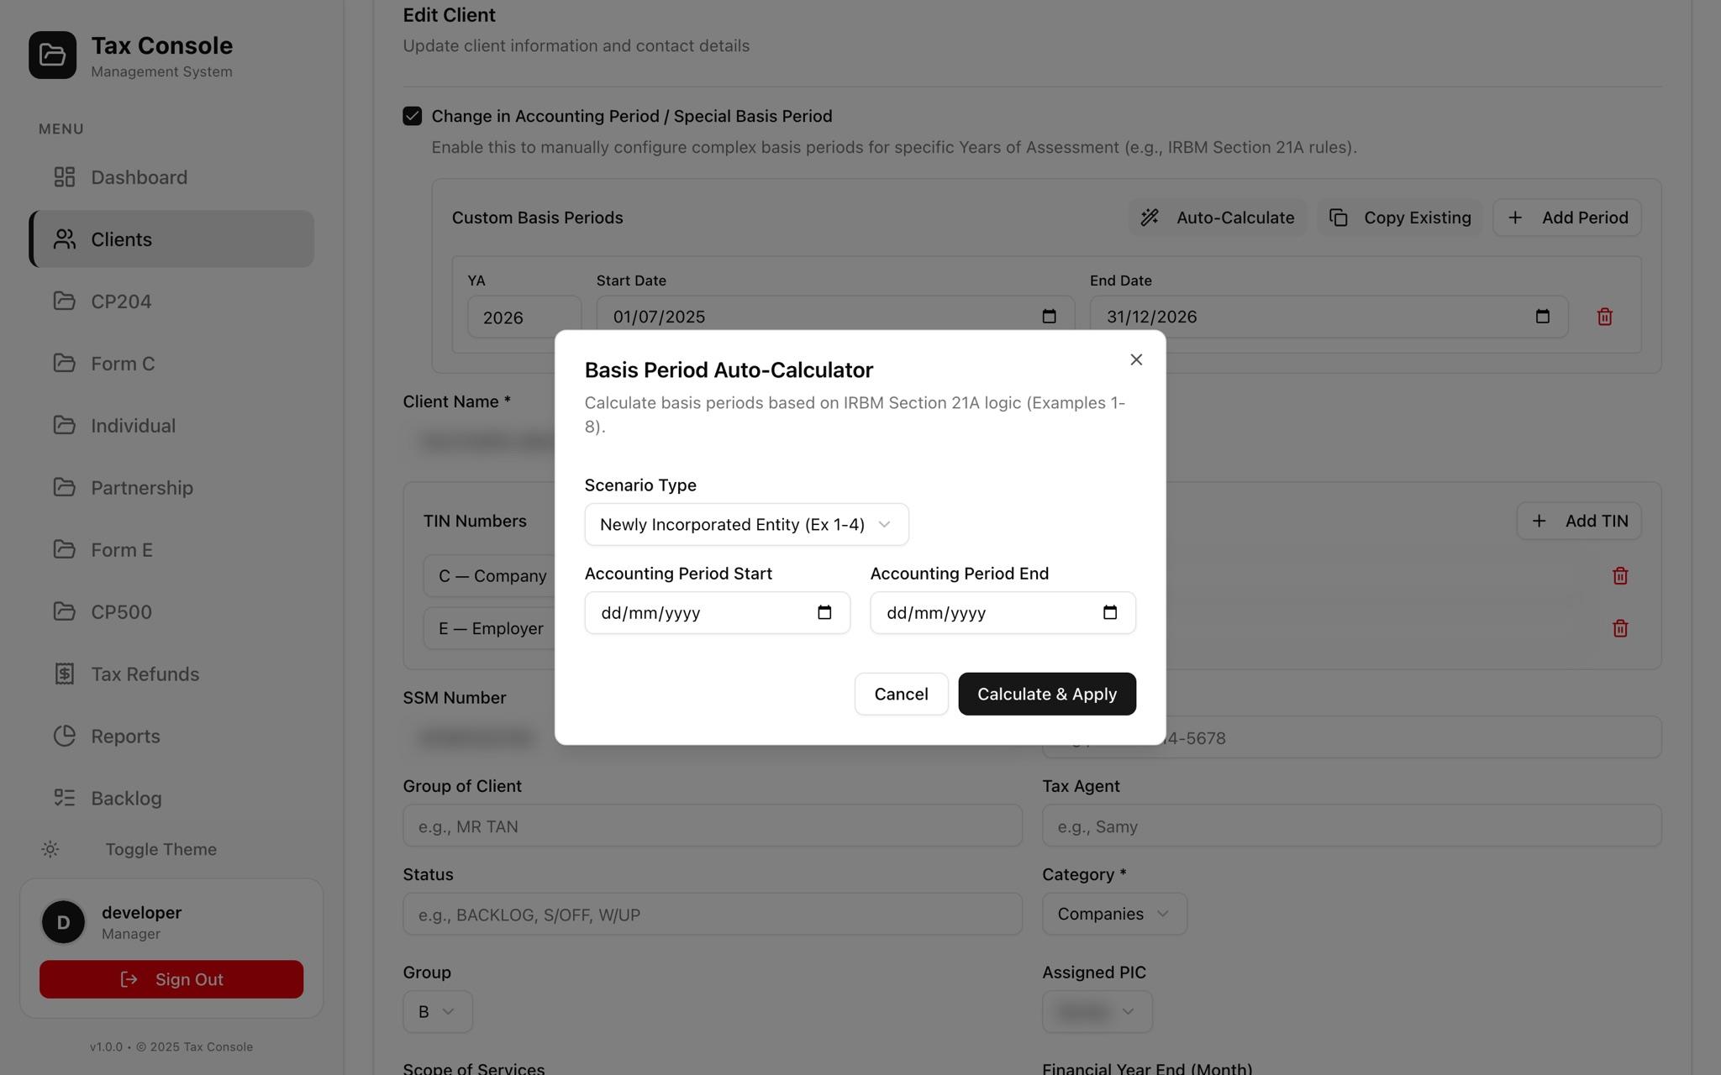1721x1075 pixels.
Task: Click the Tax Refunds receipt icon
Action: [x=65, y=674]
